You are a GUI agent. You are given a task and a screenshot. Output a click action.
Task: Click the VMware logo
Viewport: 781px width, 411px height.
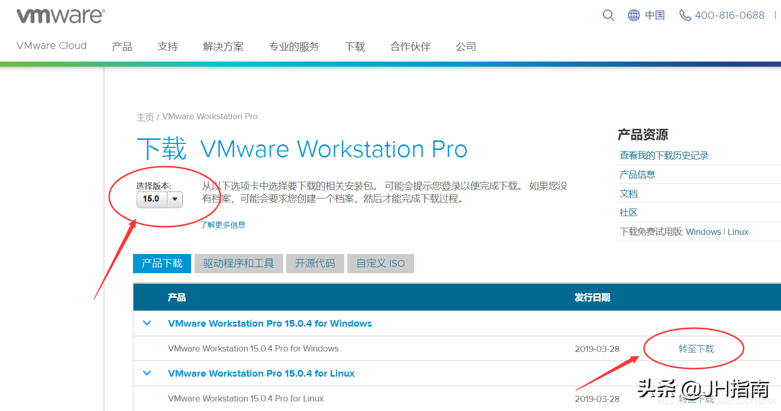coord(61,16)
